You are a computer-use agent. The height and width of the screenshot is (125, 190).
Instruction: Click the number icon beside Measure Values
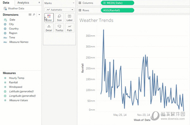(x=5, y=100)
